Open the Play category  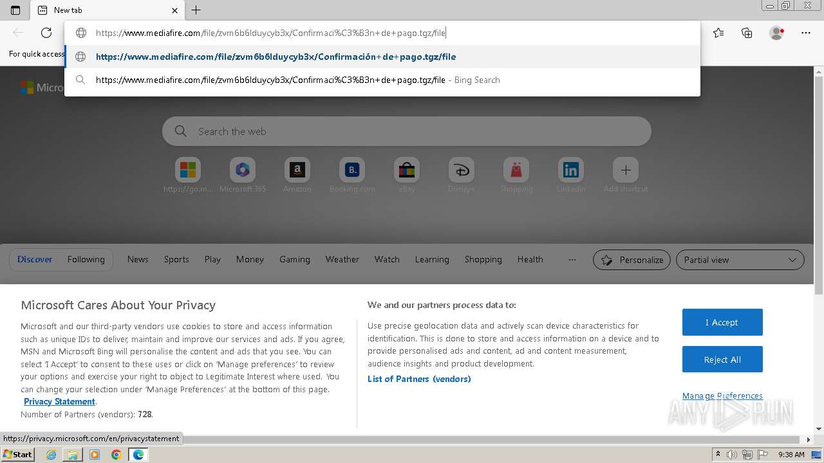(212, 259)
